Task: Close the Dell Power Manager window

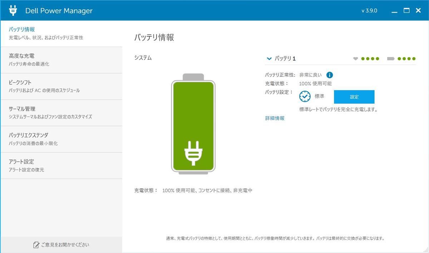Action: pyautogui.click(x=418, y=11)
